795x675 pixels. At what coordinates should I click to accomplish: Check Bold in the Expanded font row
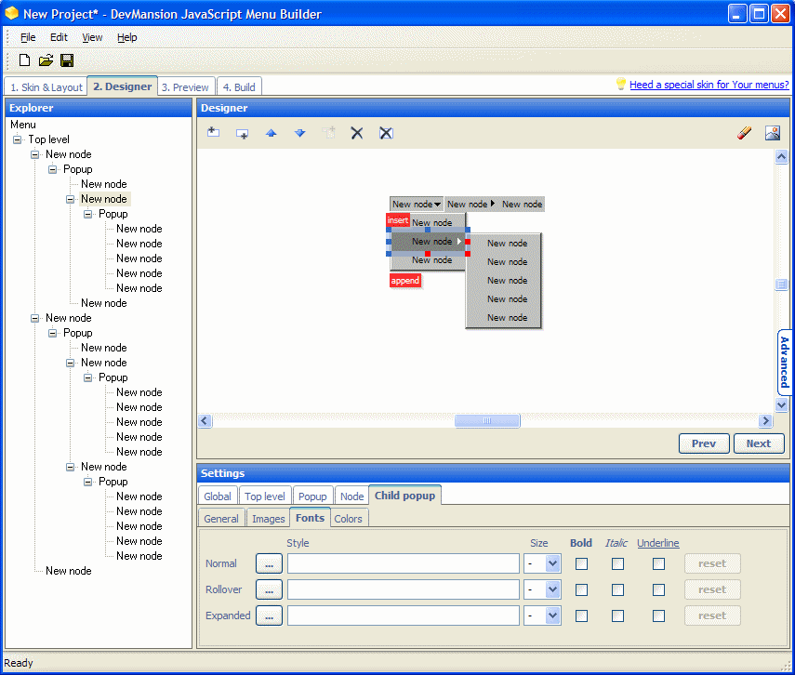point(581,615)
